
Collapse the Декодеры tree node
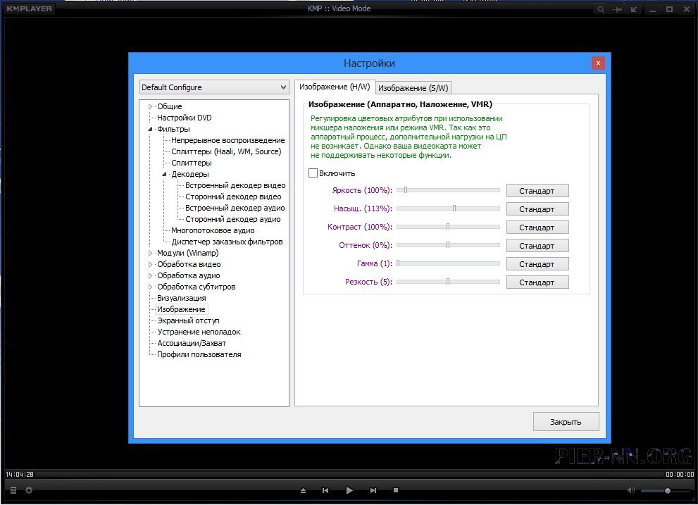(164, 174)
